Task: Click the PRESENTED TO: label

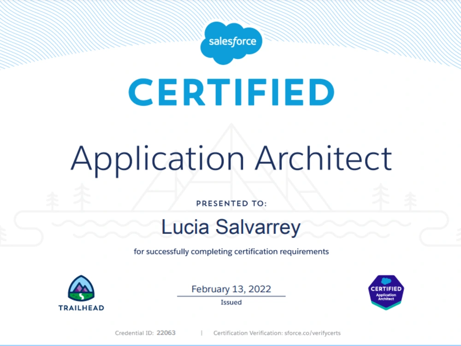Action: (231, 203)
